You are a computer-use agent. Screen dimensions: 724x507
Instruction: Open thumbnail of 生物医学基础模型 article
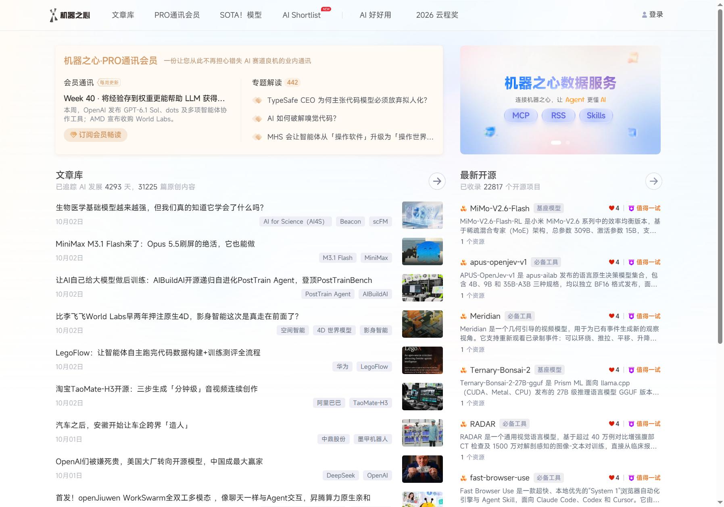click(x=422, y=215)
